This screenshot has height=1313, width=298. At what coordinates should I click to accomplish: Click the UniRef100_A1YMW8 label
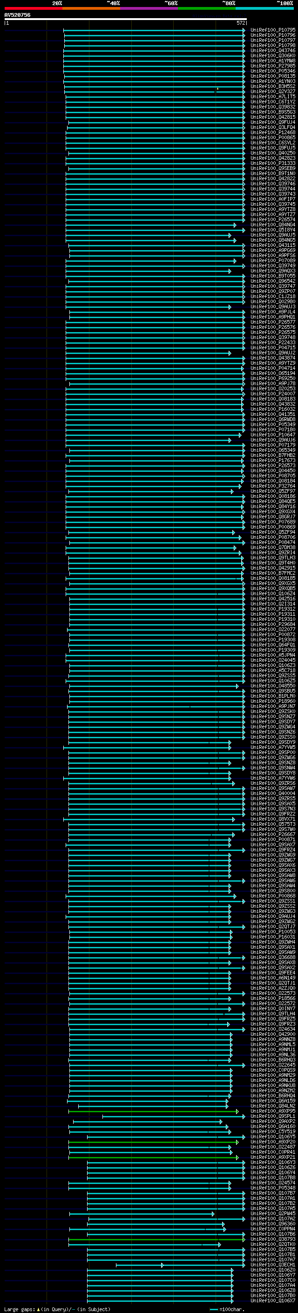pos(272,61)
